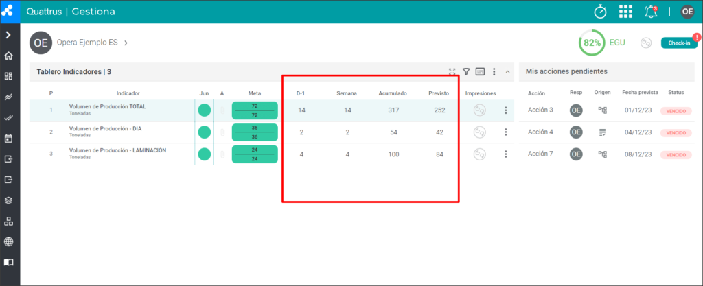Screen dimensions: 703x286
Task: Click the Fecha prevista 04/12/23 cell
Action: click(636, 132)
